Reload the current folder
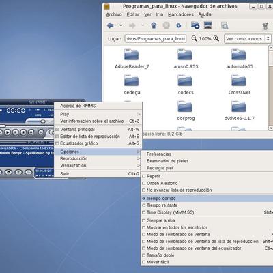The width and height of the screenshot is (273, 273). point(179,25)
